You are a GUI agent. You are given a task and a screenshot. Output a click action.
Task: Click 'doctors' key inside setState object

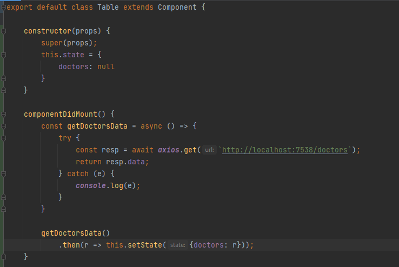pyautogui.click(x=209, y=245)
